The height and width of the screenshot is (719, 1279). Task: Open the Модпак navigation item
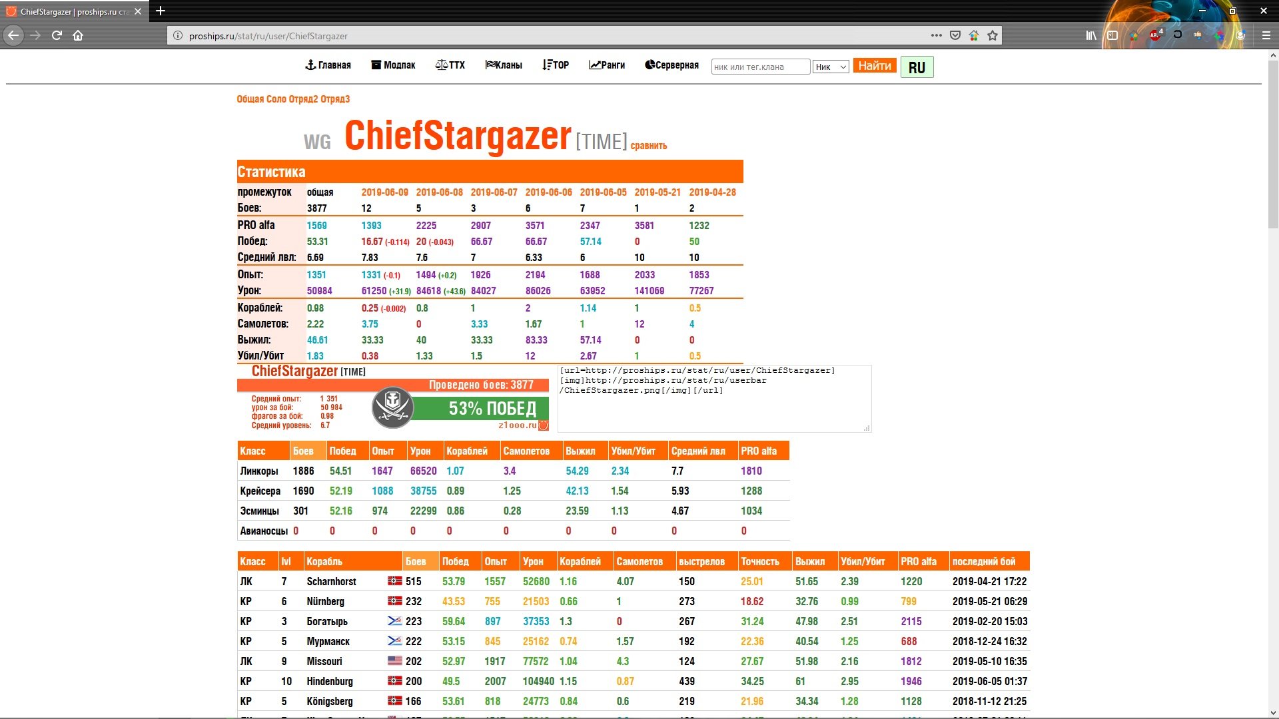tap(393, 65)
